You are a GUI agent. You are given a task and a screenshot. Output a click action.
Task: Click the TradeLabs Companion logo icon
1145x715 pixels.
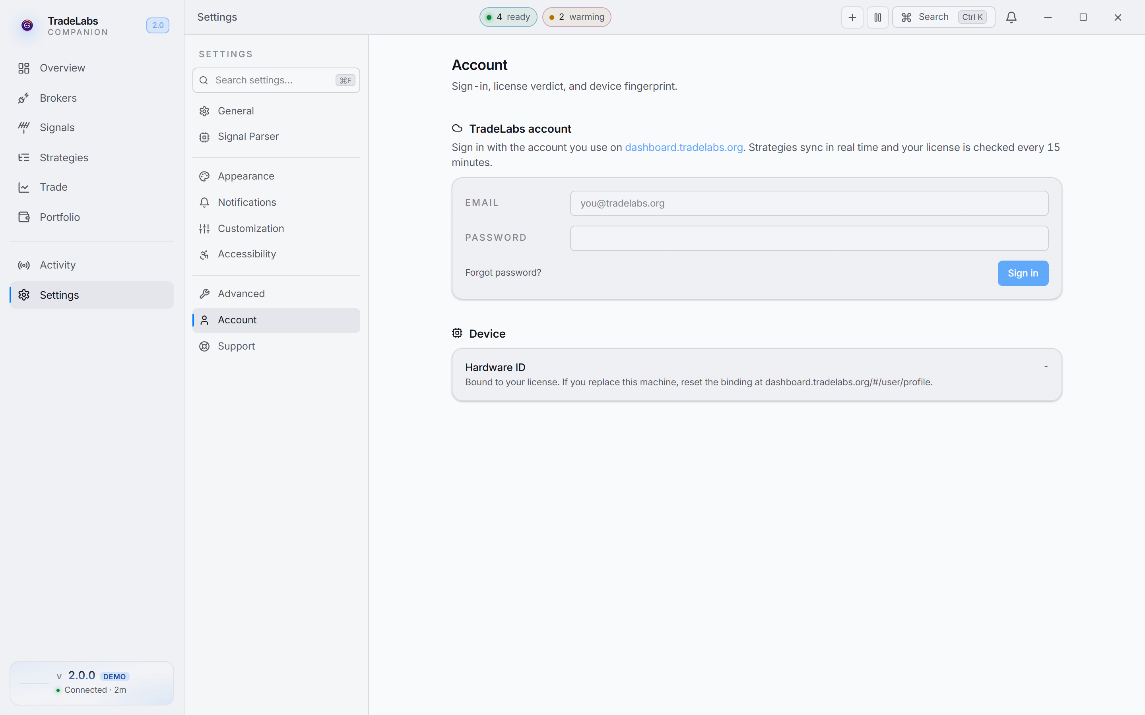(27, 25)
